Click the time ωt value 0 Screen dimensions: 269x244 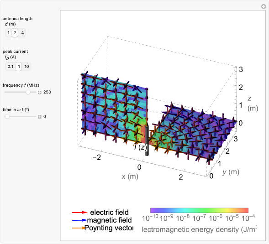45,117
